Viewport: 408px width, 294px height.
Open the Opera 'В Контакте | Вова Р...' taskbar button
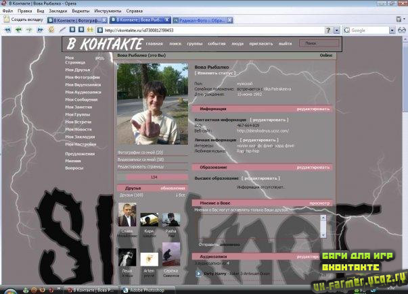tap(91, 290)
